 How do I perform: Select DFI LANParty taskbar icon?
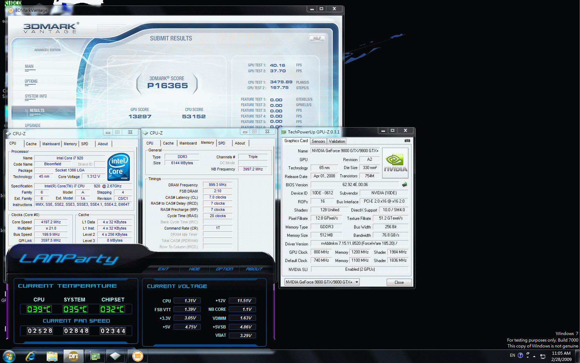(x=73, y=356)
